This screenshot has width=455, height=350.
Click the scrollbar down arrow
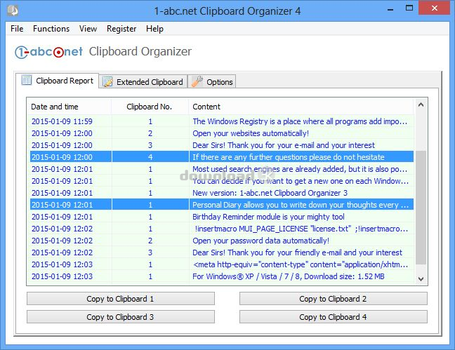[421, 279]
